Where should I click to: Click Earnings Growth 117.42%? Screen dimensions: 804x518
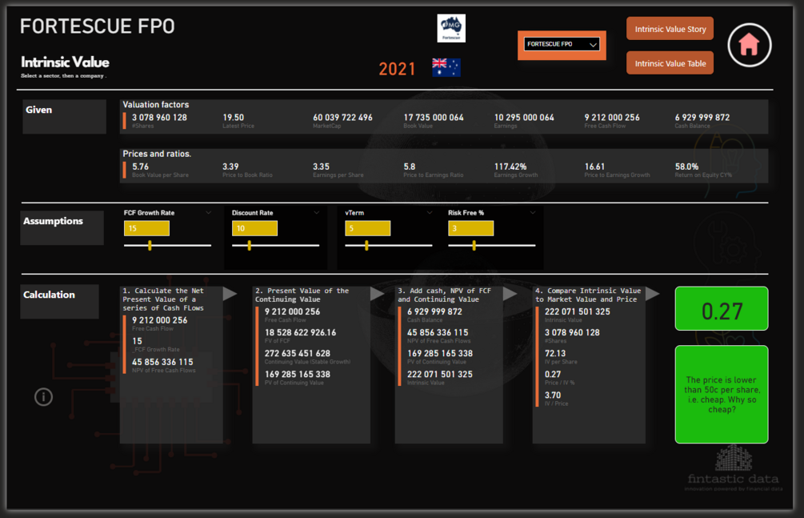(510, 167)
